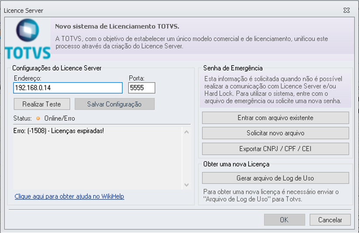Image resolution: width=359 pixels, height=233 pixels.
Task: Click the orange Online/Erro status indicator
Action: tap(38, 118)
